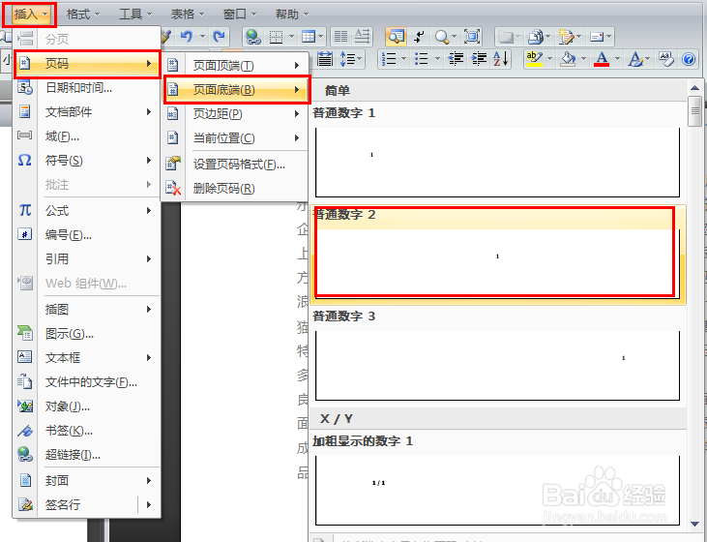The image size is (707, 542).
Task: Open the 帮助 menu
Action: click(x=292, y=15)
